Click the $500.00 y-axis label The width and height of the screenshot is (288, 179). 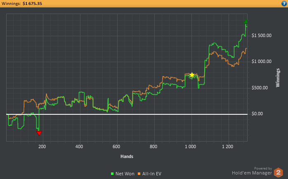pyautogui.click(x=260, y=88)
